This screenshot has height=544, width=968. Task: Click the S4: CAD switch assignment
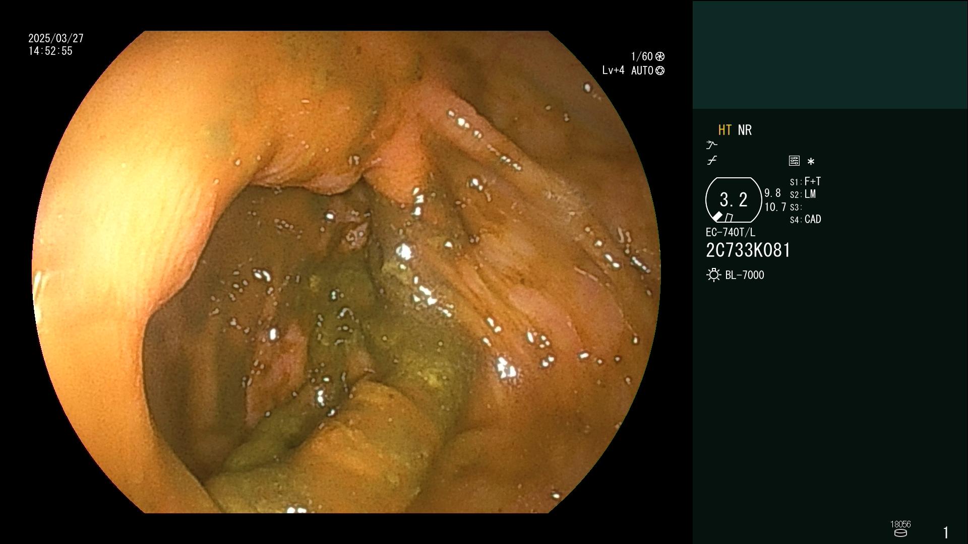click(x=805, y=220)
